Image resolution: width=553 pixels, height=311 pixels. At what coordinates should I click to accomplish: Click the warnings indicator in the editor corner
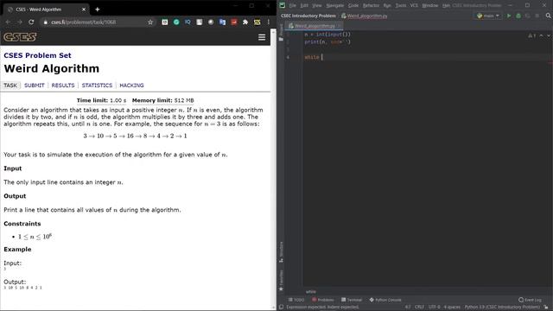[532, 35]
